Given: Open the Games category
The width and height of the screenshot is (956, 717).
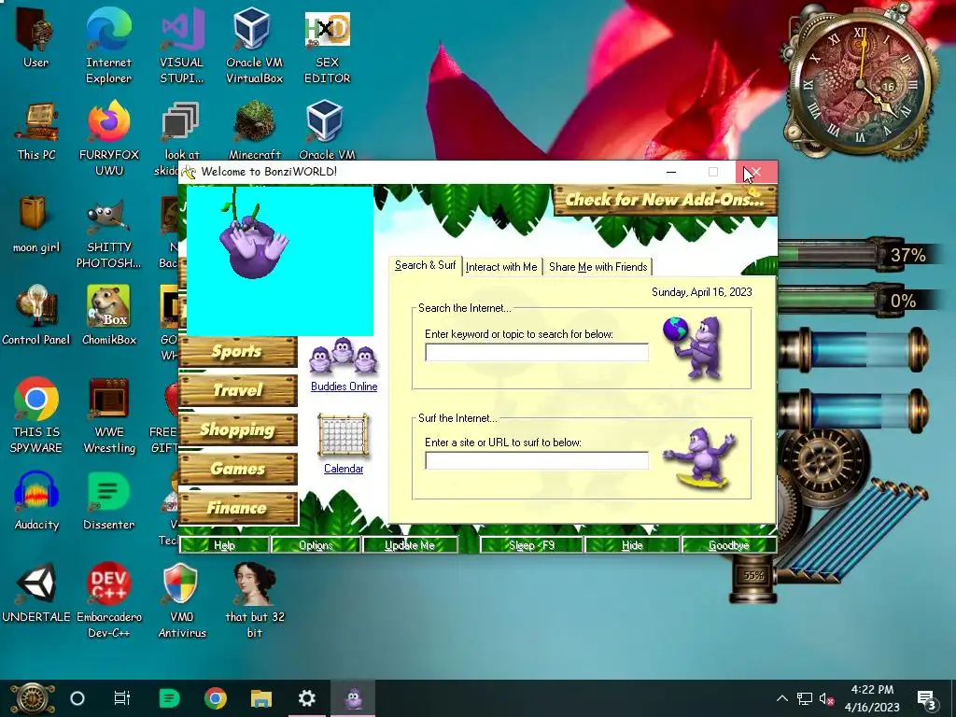Looking at the screenshot, I should [x=238, y=469].
